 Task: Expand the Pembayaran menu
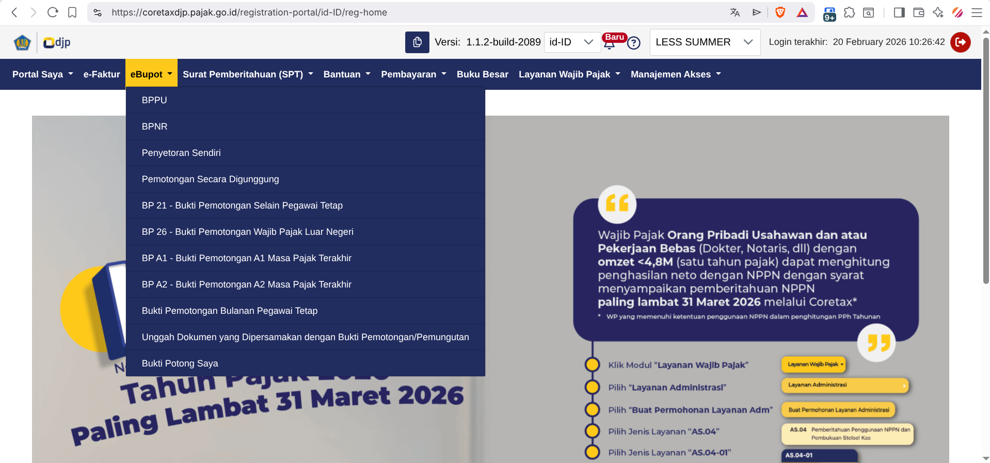pos(413,74)
